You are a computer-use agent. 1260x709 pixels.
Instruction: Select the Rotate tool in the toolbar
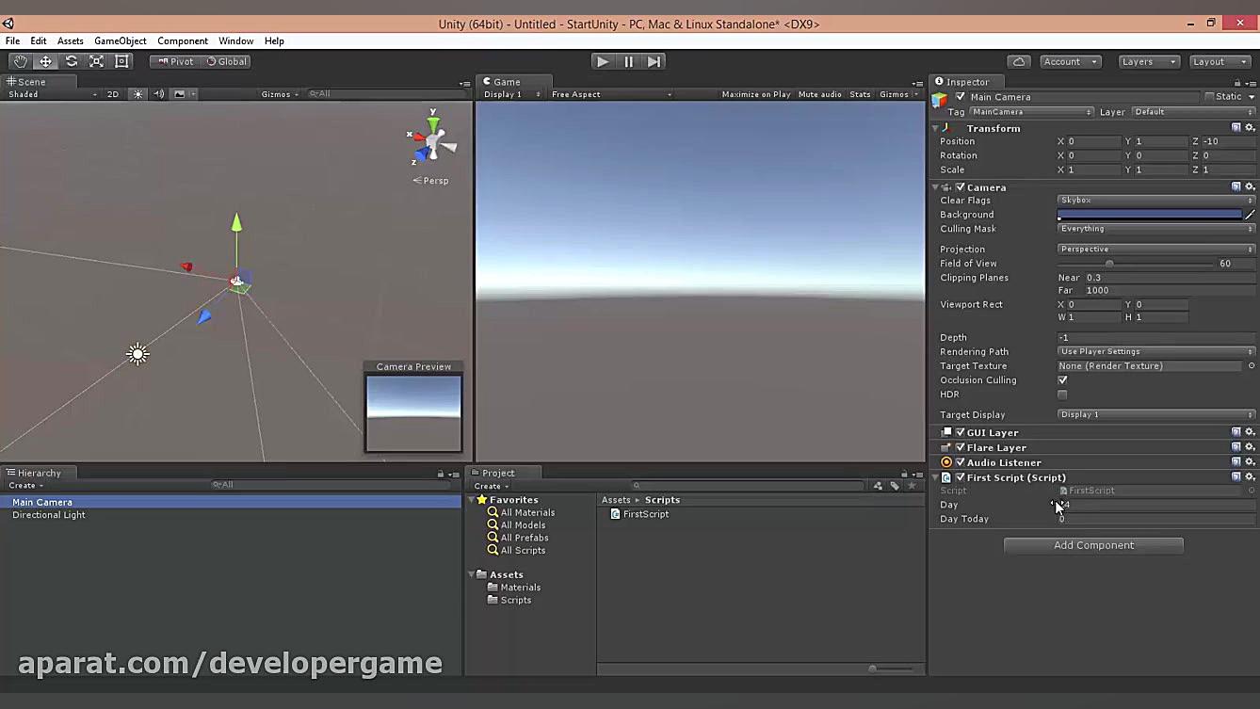point(72,61)
